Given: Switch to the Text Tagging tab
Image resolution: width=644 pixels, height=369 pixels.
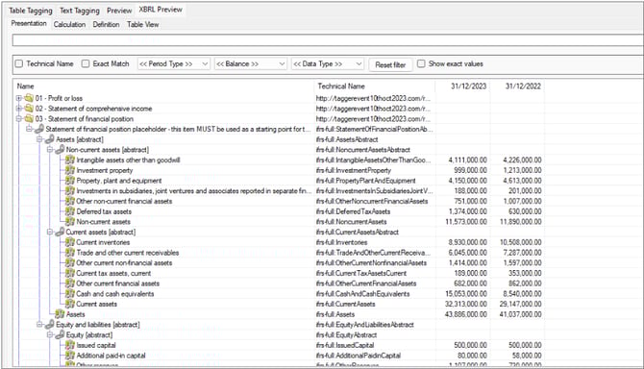Looking at the screenshot, I should tap(80, 11).
